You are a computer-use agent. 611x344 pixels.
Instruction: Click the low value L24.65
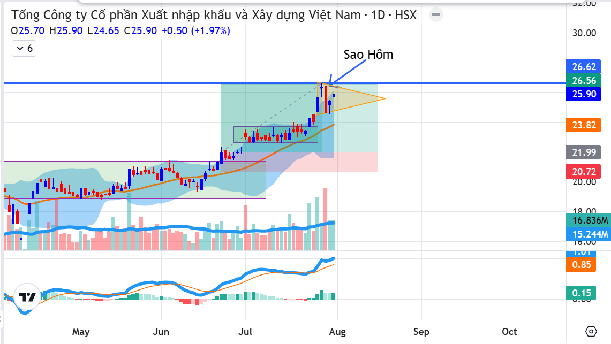103,30
